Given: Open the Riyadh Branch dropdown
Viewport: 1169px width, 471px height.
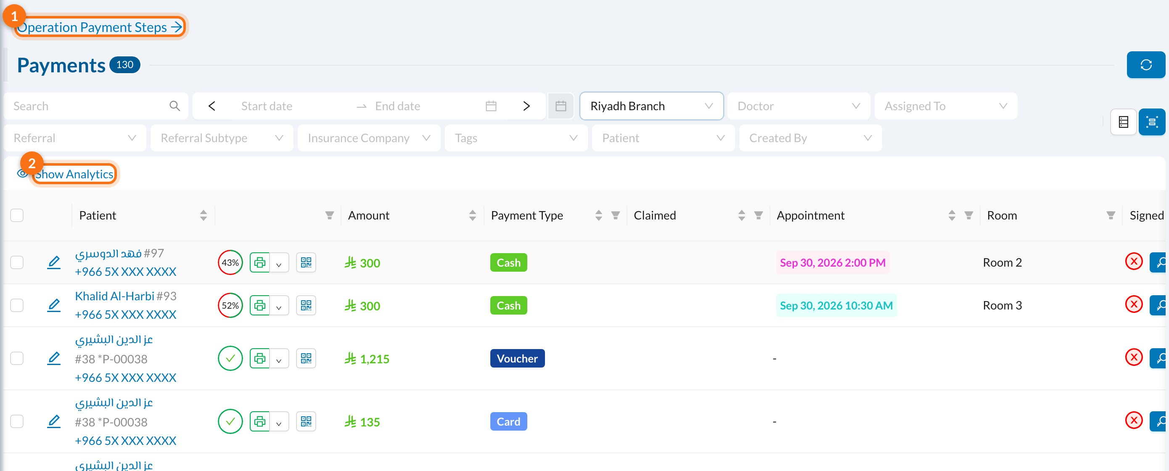Looking at the screenshot, I should coord(651,106).
